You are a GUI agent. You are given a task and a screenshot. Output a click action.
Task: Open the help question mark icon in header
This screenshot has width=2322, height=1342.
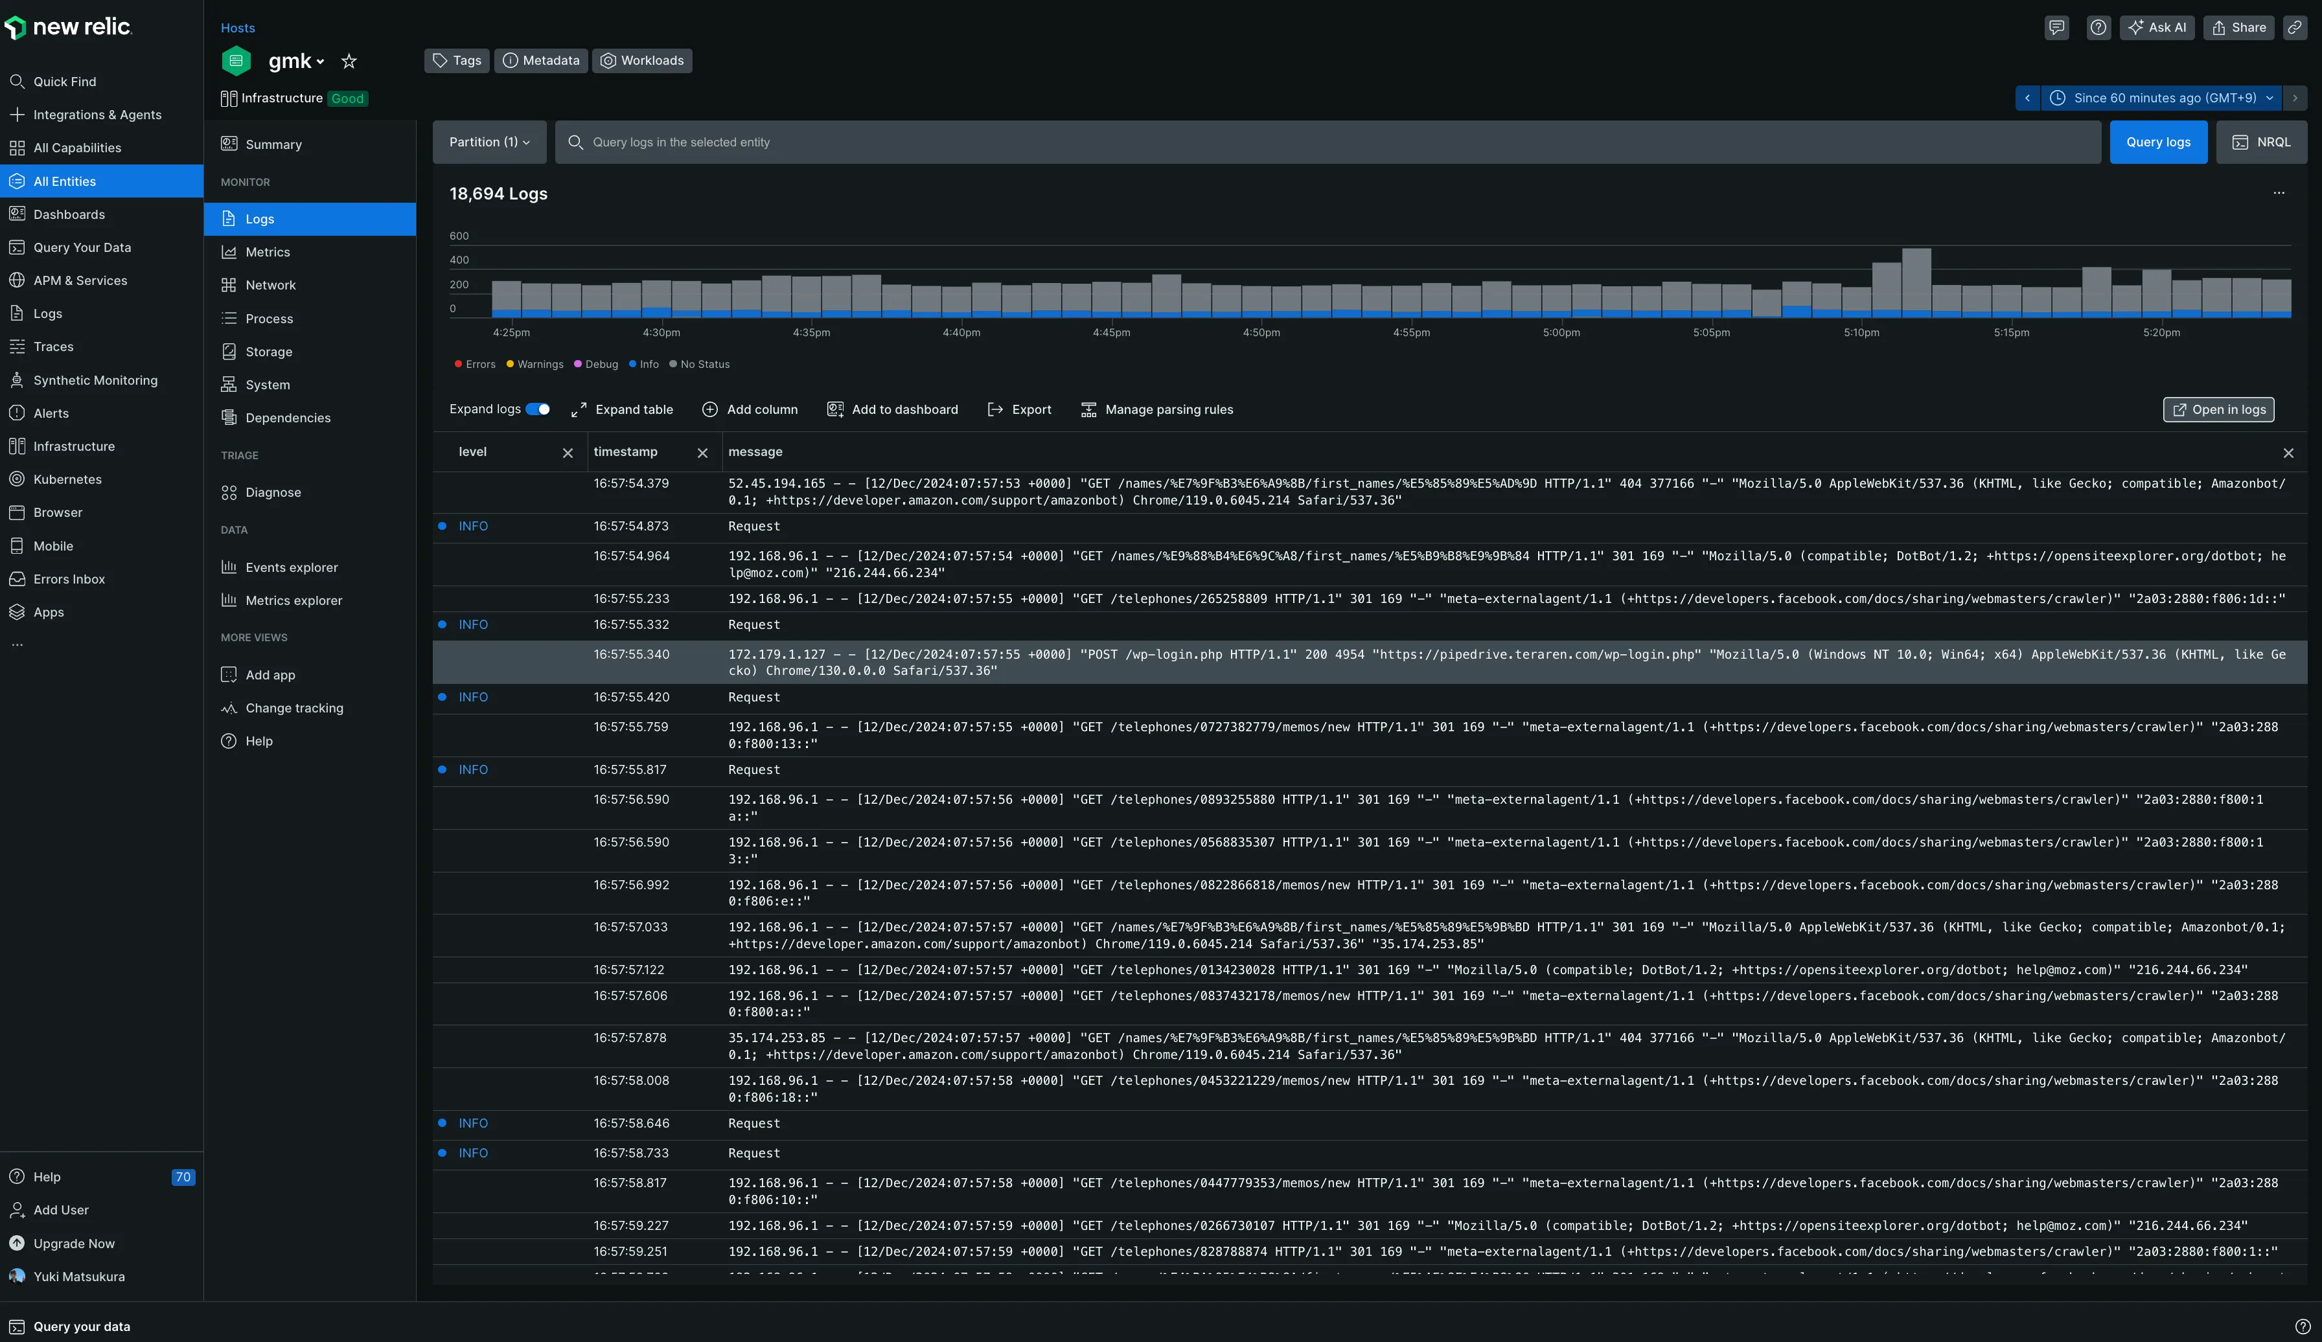(x=2098, y=28)
